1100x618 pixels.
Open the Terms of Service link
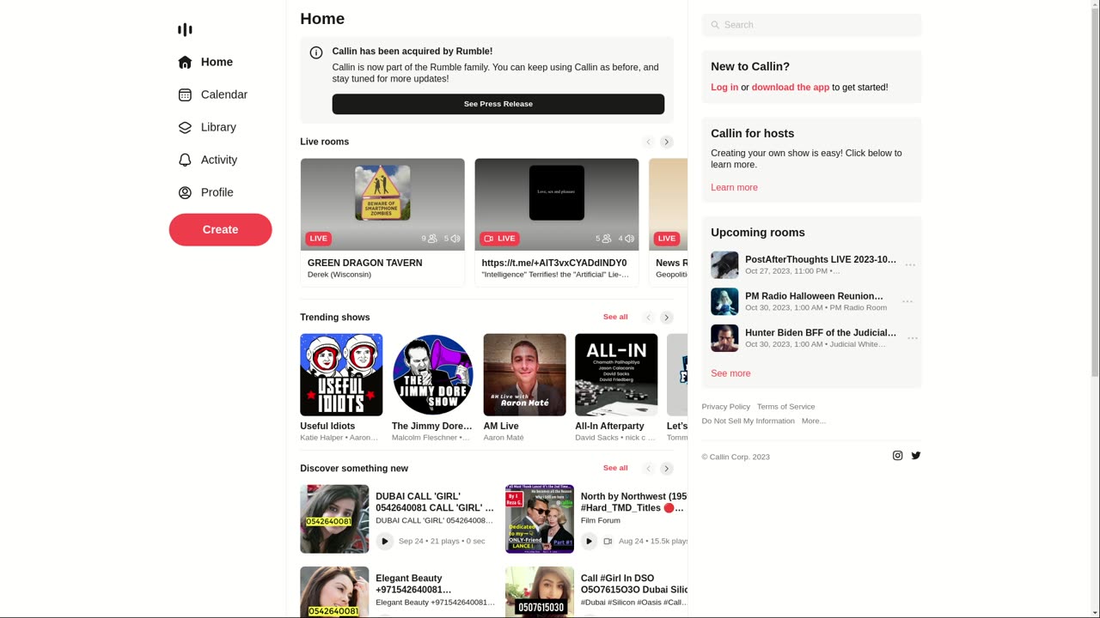[x=786, y=407]
